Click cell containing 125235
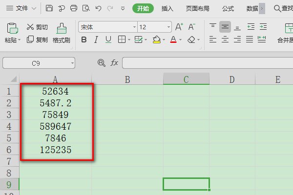This screenshot has height=195, width=293. click(x=56, y=150)
